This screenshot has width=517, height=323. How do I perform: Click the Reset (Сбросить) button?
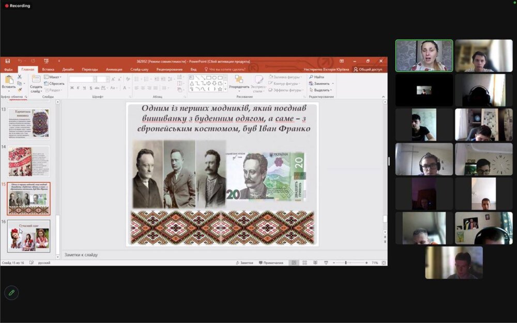coord(54,83)
